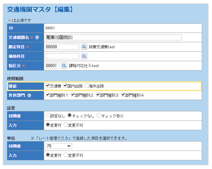Choose 変更不可 for 単位 入力

(x=65, y=155)
